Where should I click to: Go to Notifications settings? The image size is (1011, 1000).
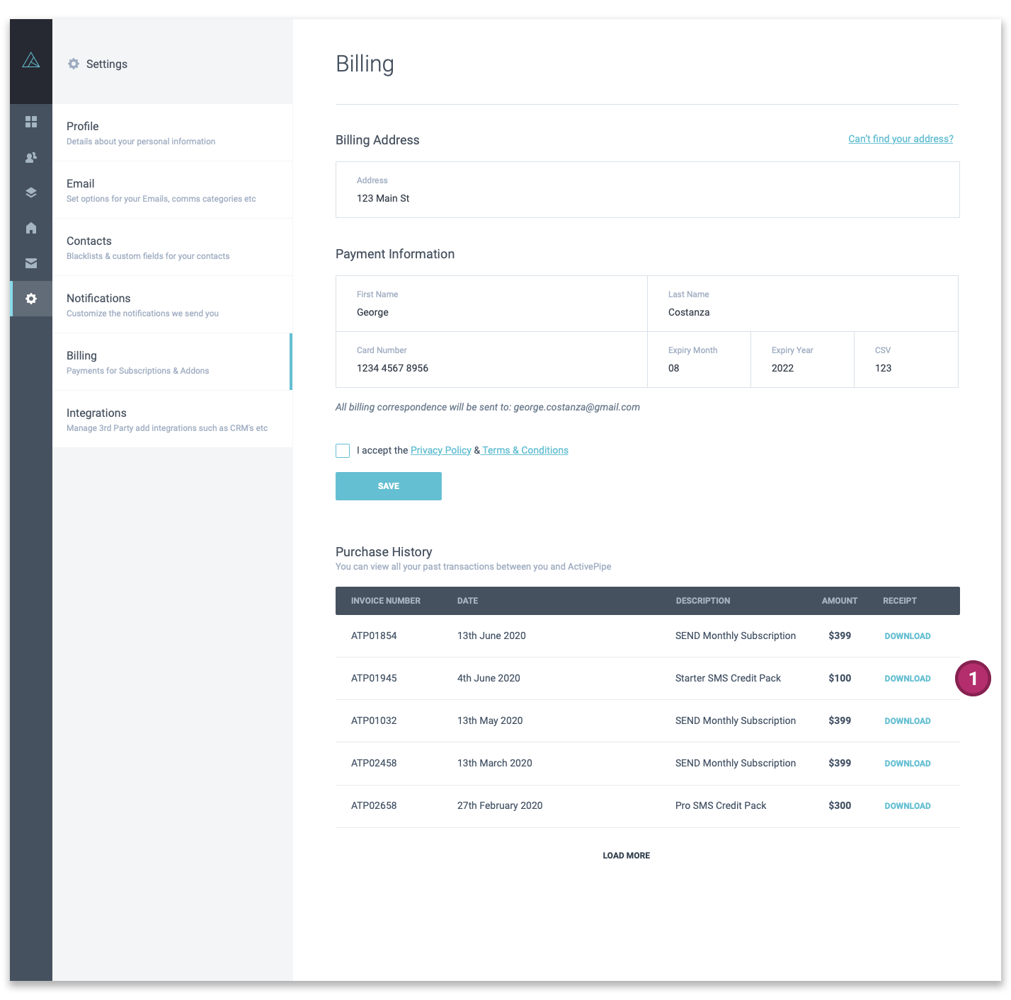(x=172, y=304)
